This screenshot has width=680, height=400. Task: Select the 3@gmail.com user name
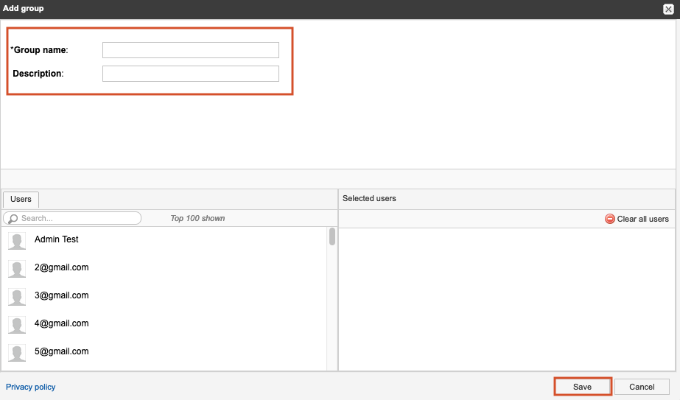61,295
